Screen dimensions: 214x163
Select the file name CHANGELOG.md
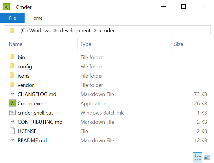[x=37, y=94]
